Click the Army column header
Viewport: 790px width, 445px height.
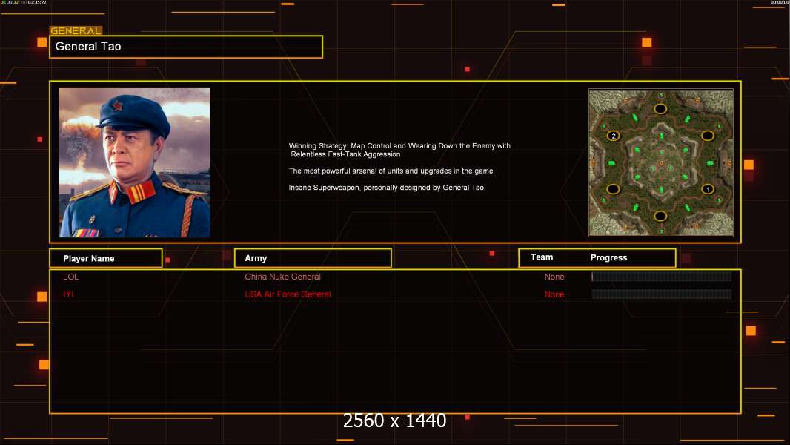coord(313,258)
